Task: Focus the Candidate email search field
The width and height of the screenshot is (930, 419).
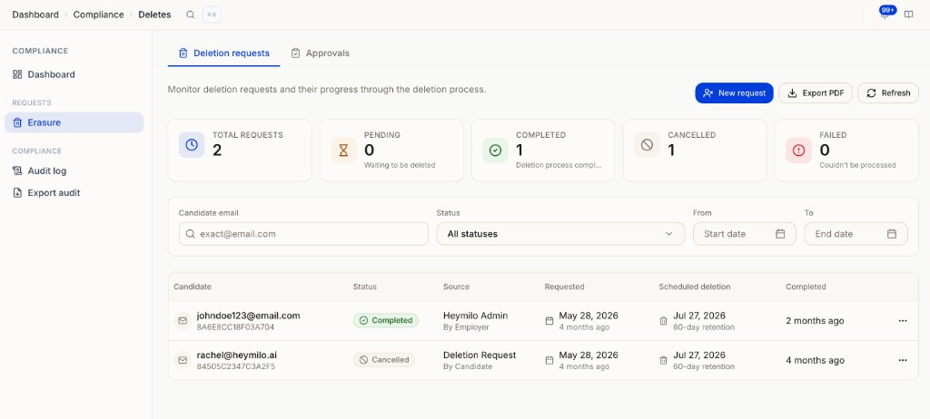Action: (303, 233)
